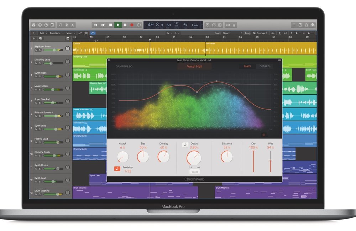
Task: Solo the Morphing Lead track
Action: pos(40,63)
